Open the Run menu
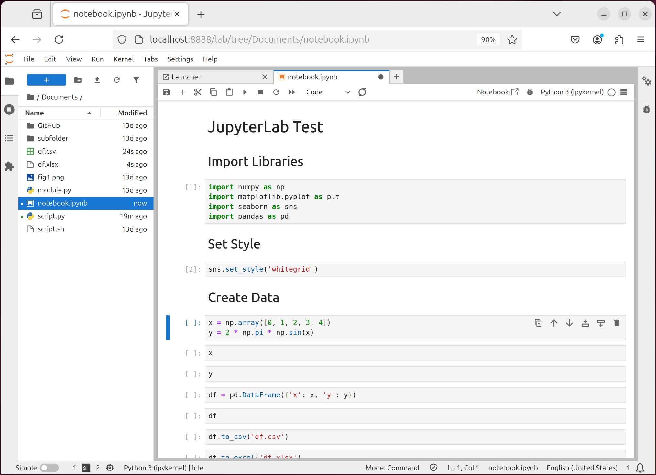The height and width of the screenshot is (475, 656). click(x=97, y=59)
